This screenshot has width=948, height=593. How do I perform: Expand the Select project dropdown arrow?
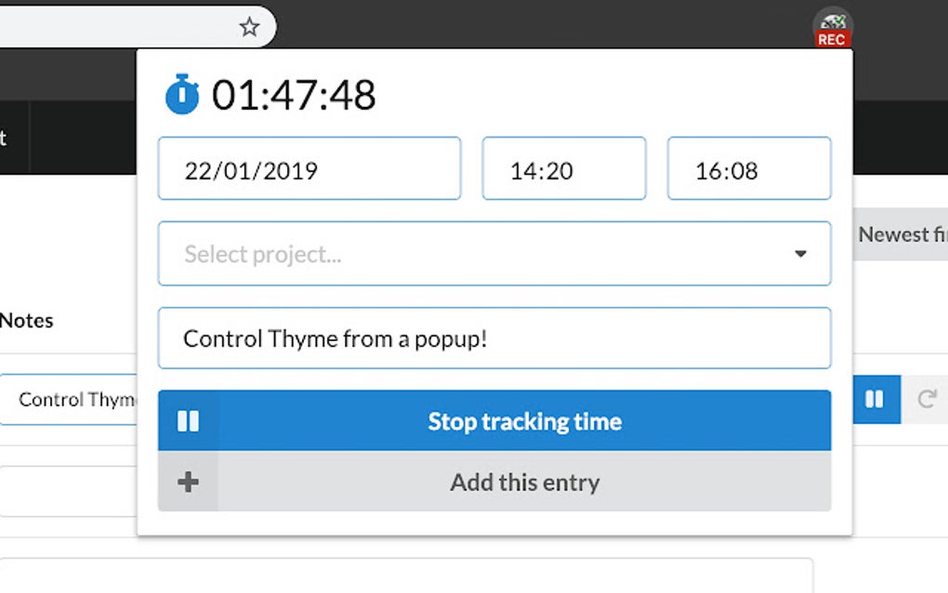[x=800, y=254]
